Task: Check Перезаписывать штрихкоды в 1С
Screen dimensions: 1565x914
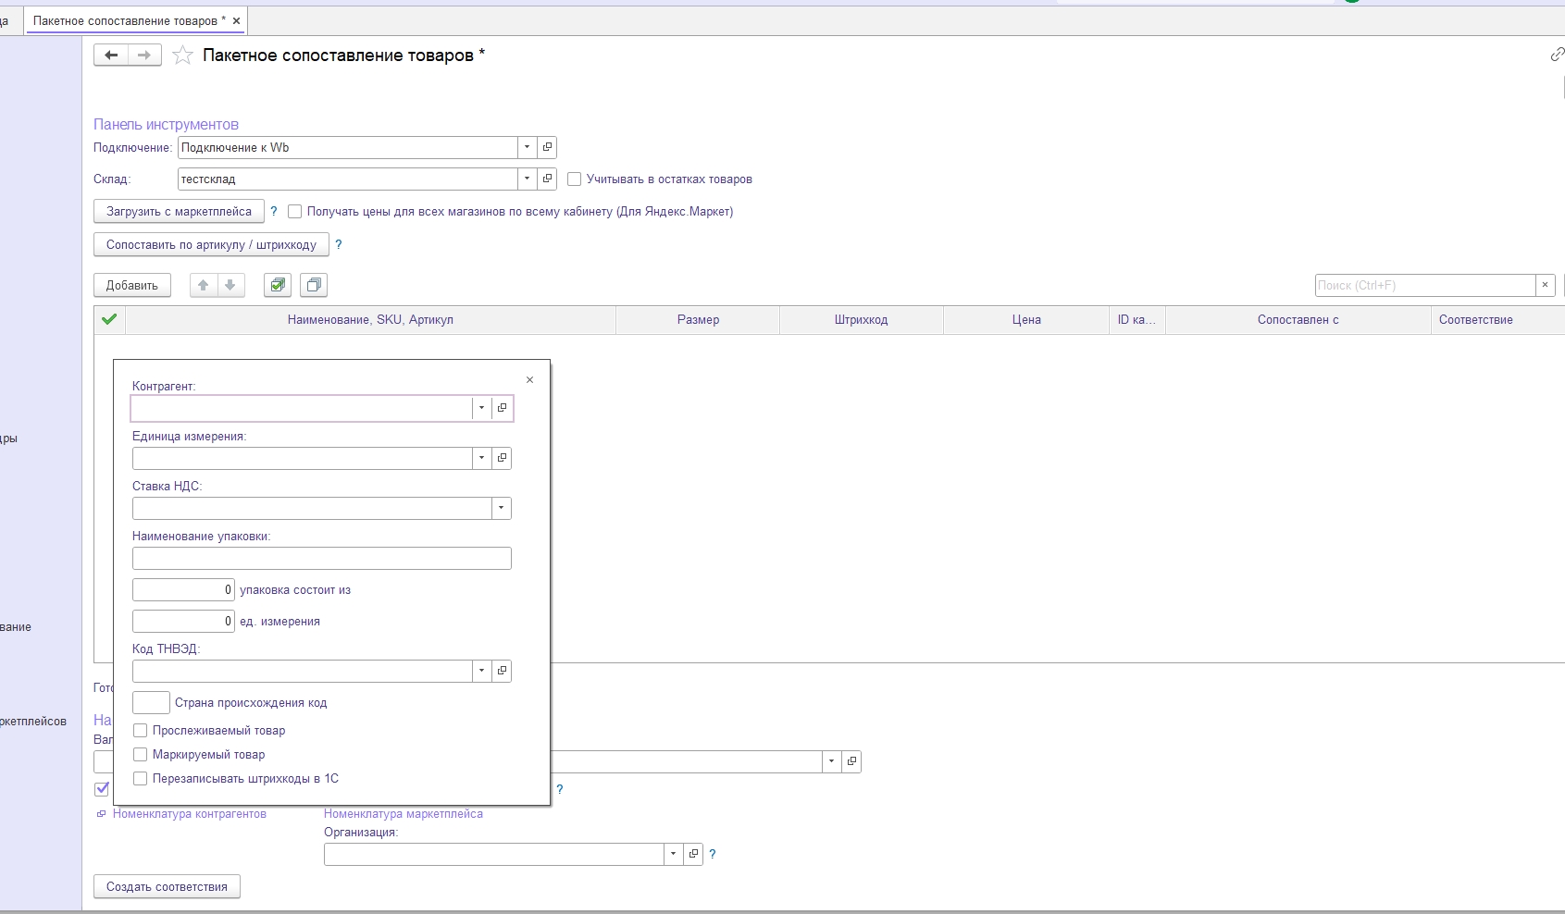Action: pyautogui.click(x=141, y=779)
